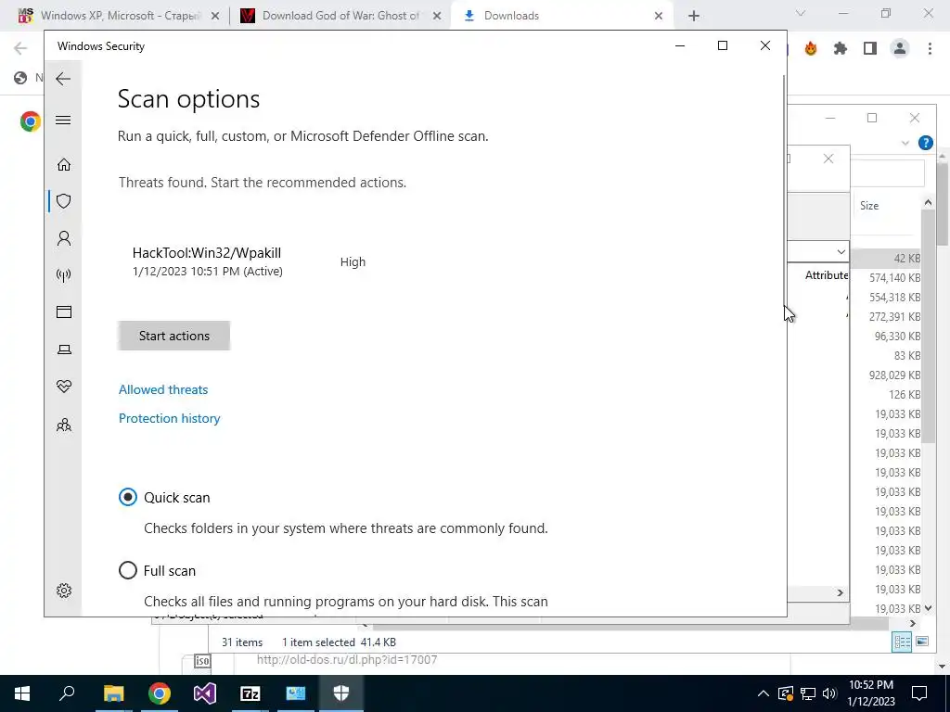This screenshot has height=712, width=950.
Task: Open 7-Zip from taskbar
Action: pos(250,693)
